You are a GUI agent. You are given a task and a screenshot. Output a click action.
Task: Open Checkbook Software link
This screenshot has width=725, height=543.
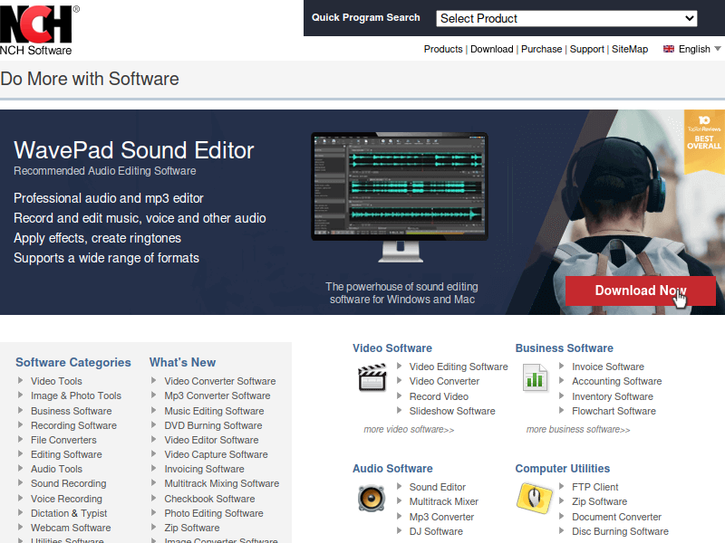pyautogui.click(x=209, y=499)
